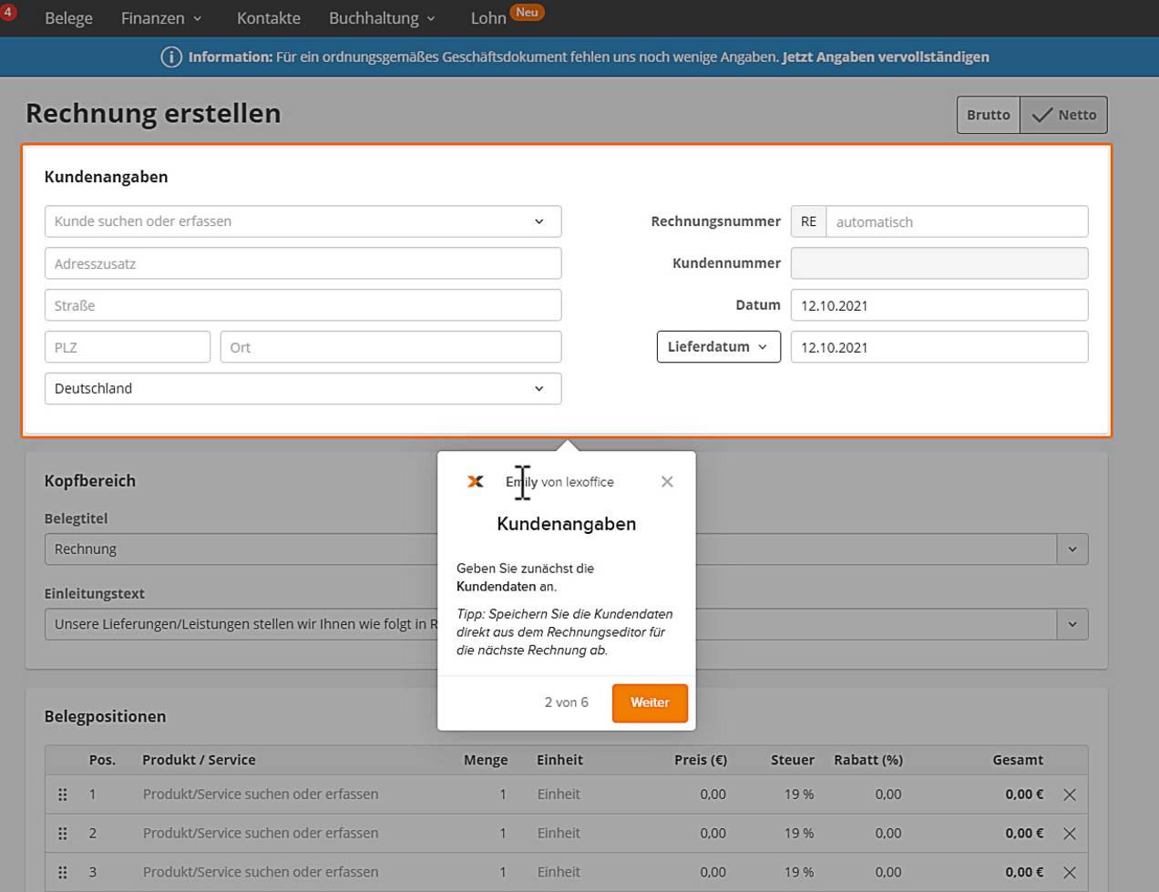Click the Einheit cell of position 1
The height and width of the screenshot is (892, 1159).
pos(559,795)
